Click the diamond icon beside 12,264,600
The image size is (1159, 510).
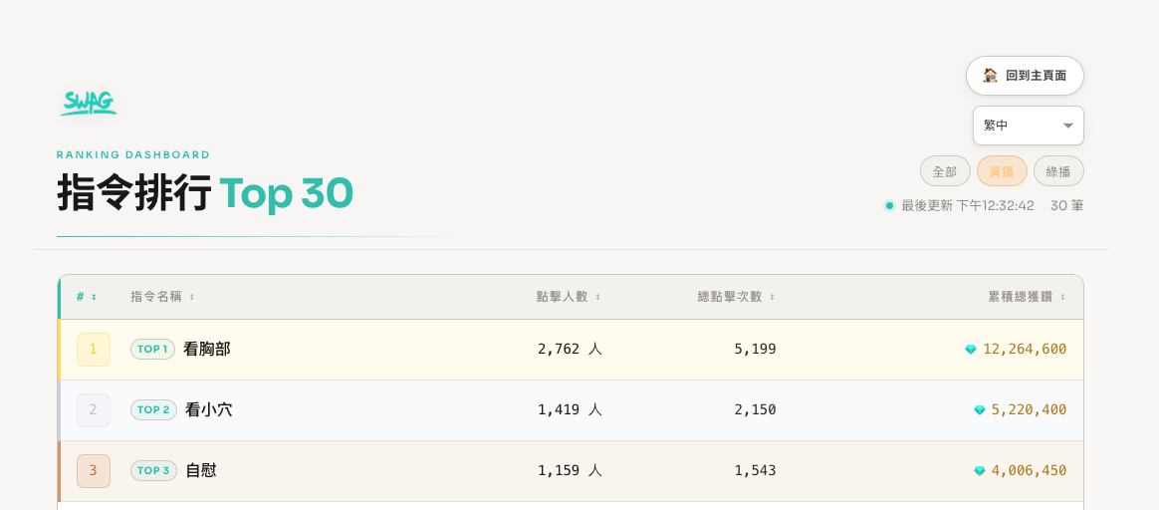pos(971,350)
